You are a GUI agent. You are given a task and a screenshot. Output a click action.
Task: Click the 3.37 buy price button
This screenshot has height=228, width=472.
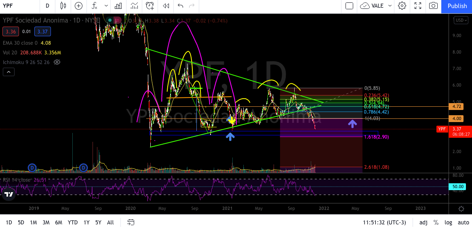coord(42,31)
